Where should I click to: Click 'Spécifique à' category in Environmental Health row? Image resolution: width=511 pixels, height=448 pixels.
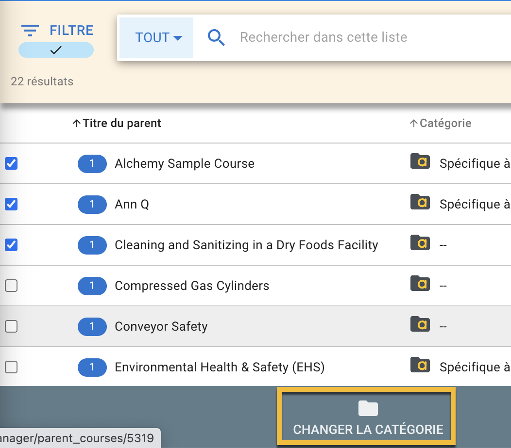(475, 368)
